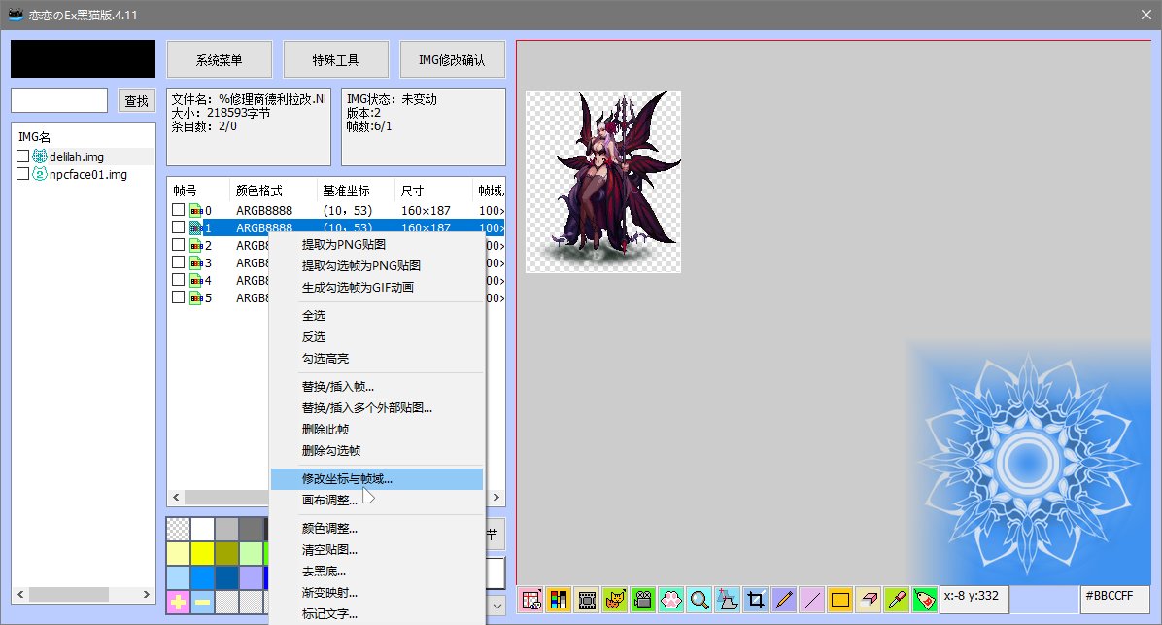This screenshot has width=1162, height=625.
Task: Select the straight line tool
Action: click(x=812, y=599)
